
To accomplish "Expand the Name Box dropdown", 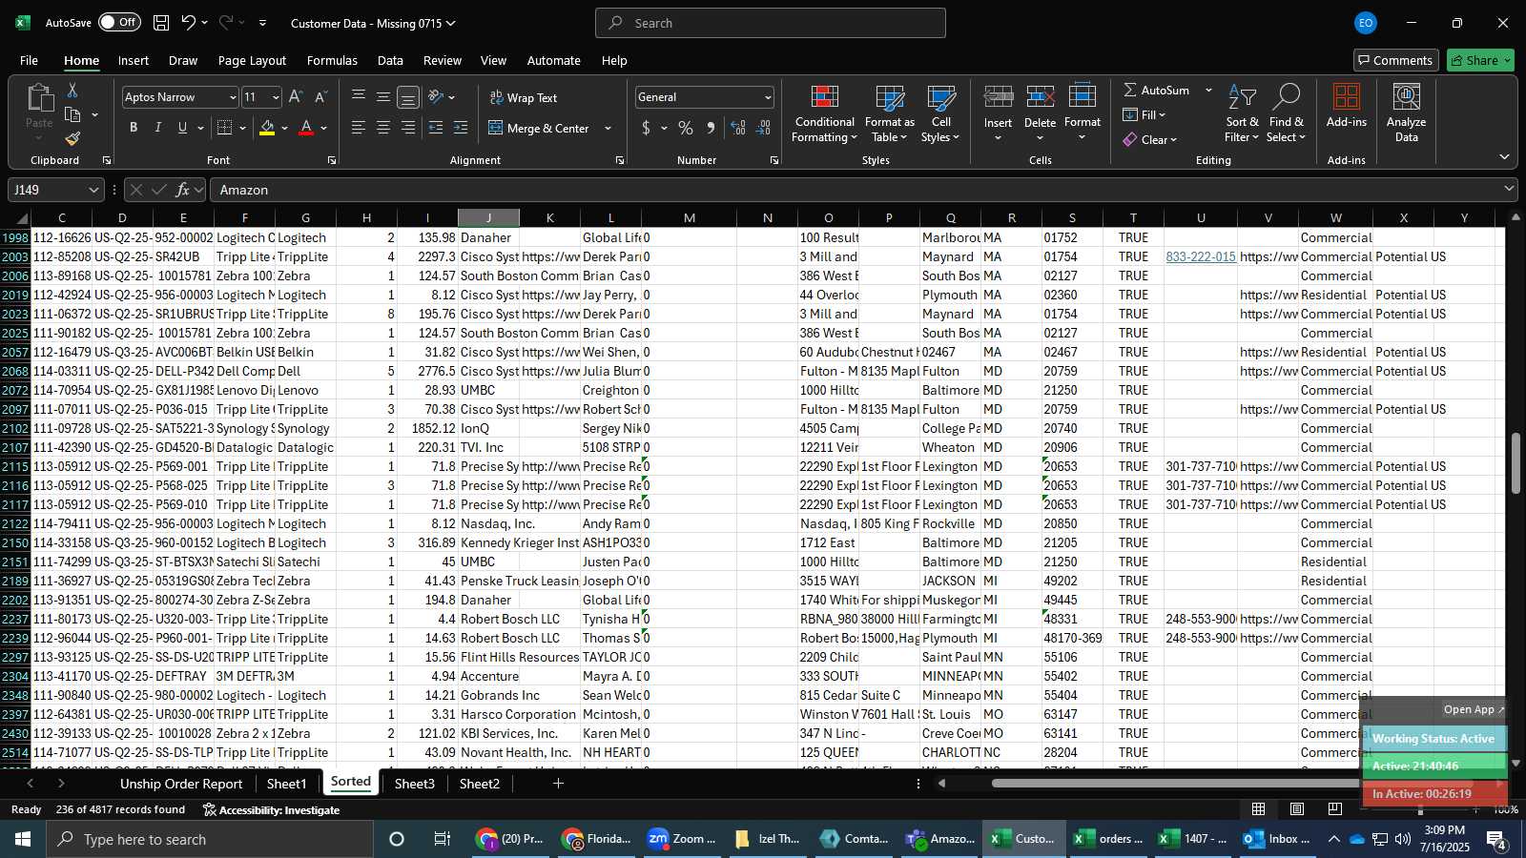I will (x=93, y=190).
